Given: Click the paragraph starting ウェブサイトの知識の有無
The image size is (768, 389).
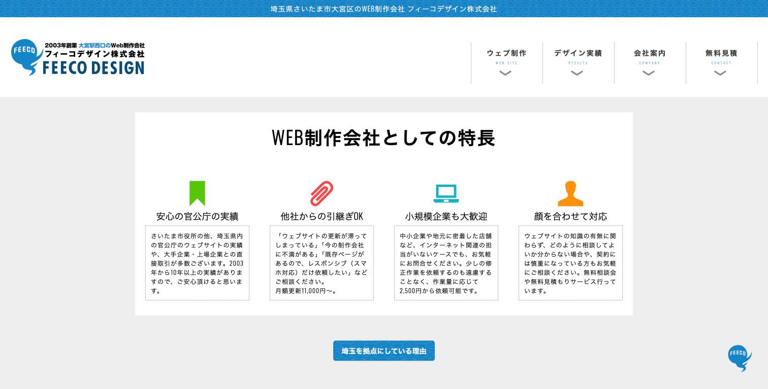Looking at the screenshot, I should coord(570,263).
